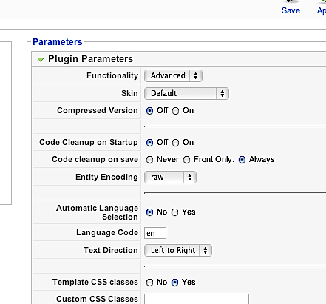Turn On Code Cleanup on Startup
Image resolution: width=326 pixels, height=304 pixels.
(x=175, y=143)
